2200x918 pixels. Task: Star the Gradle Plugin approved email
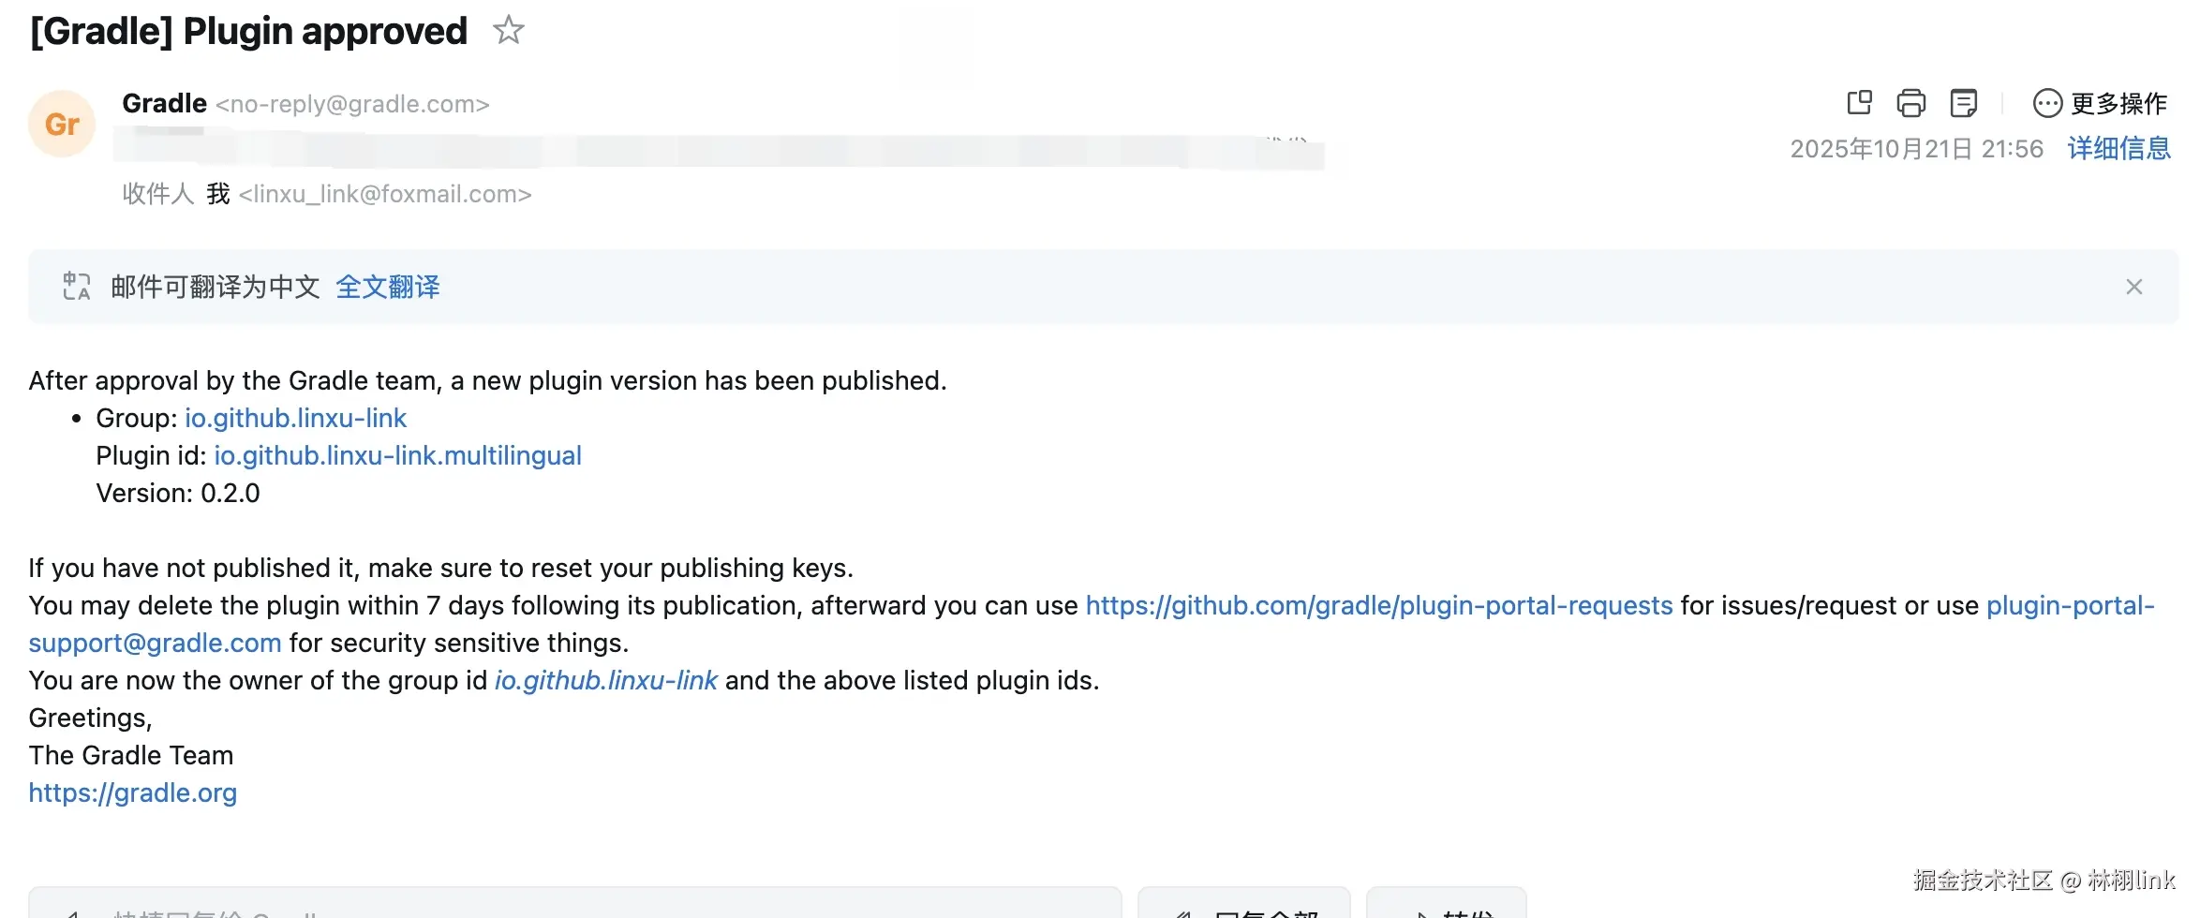(509, 31)
